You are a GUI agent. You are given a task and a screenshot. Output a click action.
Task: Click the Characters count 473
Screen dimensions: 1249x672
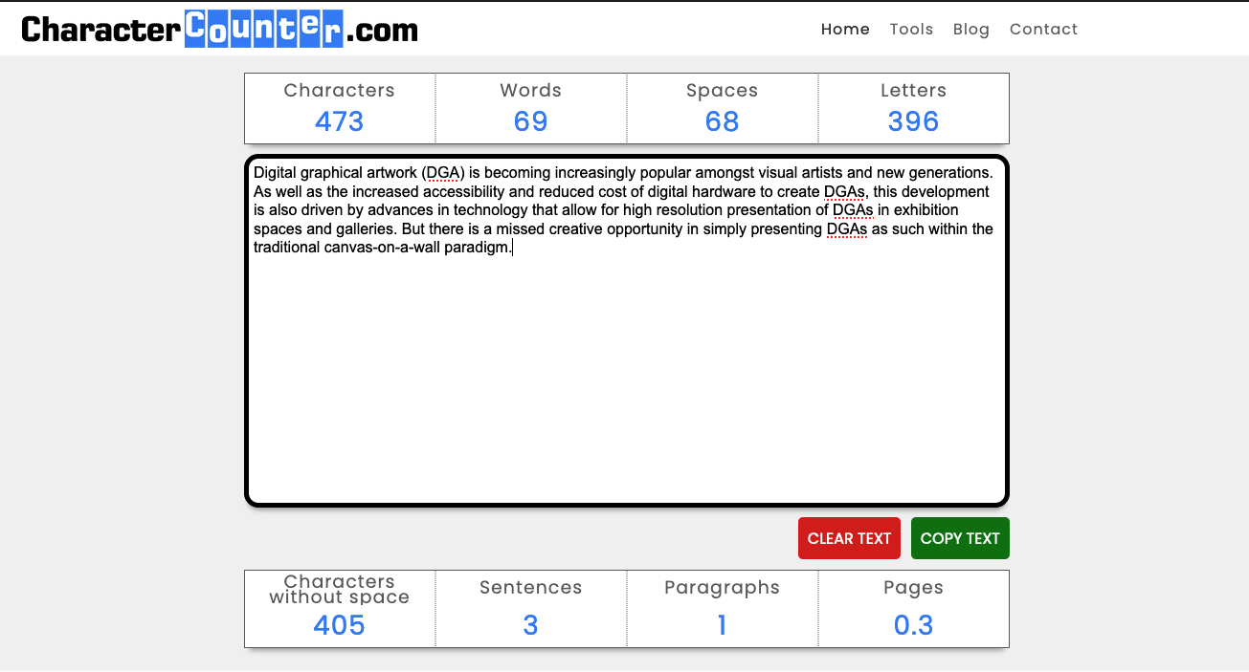(x=339, y=121)
